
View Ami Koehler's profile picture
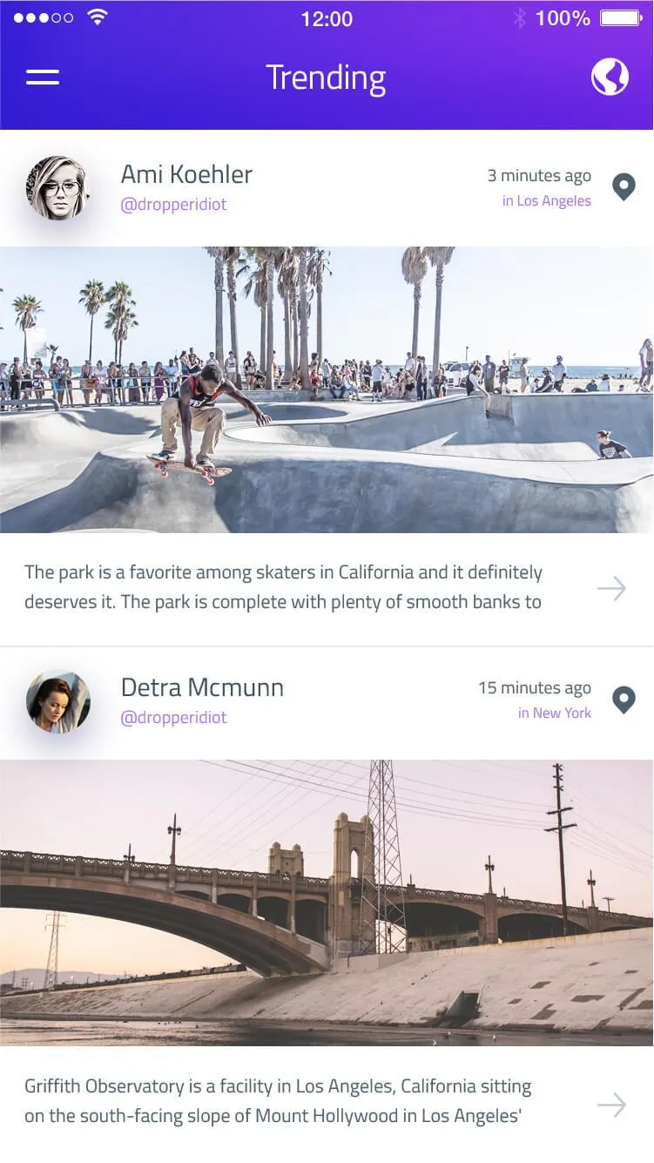point(57,187)
